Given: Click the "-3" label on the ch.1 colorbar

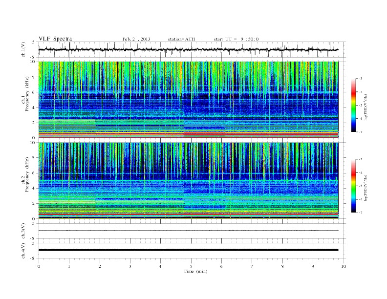Looking at the screenshot, I should tap(361, 79).
